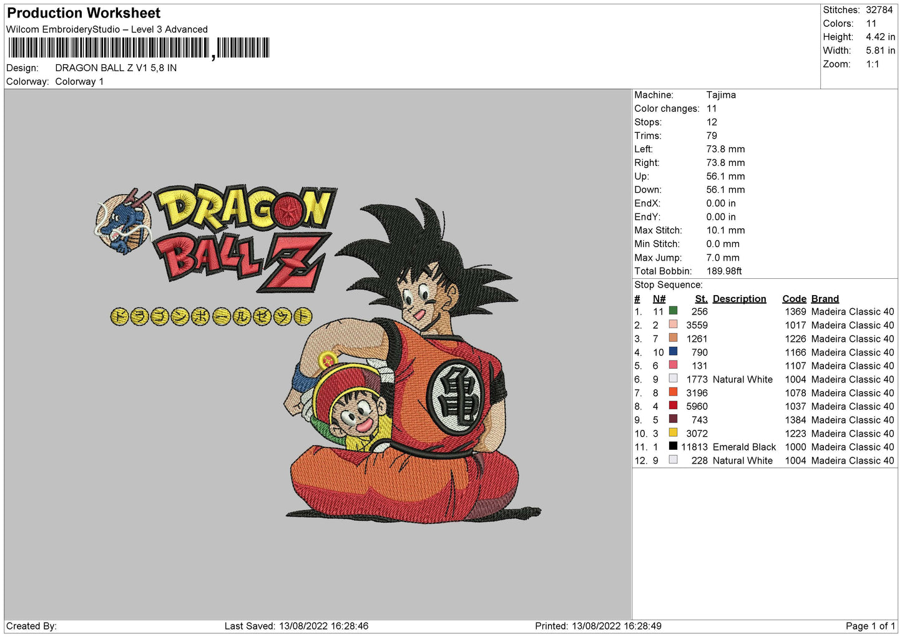Click the zoom value 1:1

[872, 64]
